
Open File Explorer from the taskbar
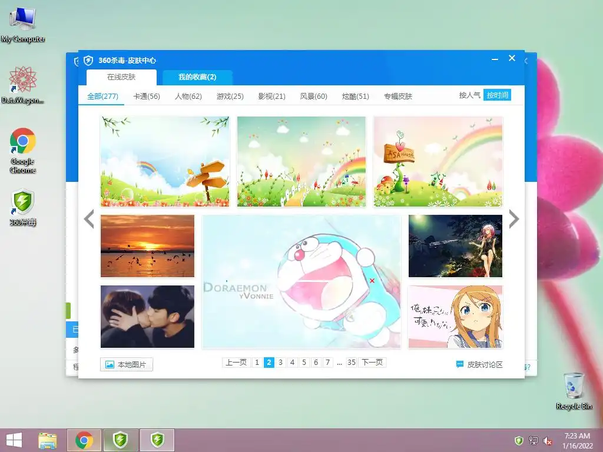point(47,440)
